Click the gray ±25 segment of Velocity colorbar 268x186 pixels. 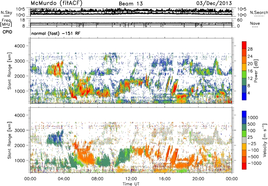[244, 140]
